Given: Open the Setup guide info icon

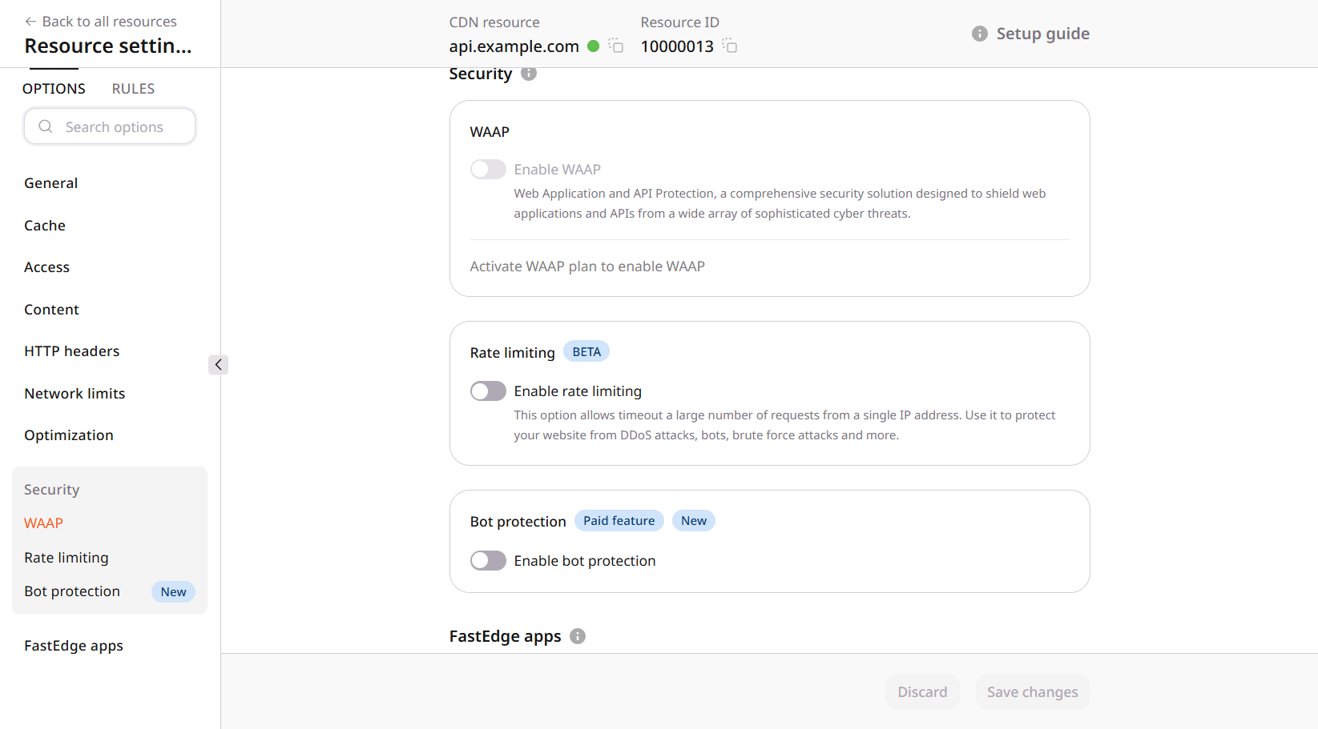Looking at the screenshot, I should click(979, 34).
